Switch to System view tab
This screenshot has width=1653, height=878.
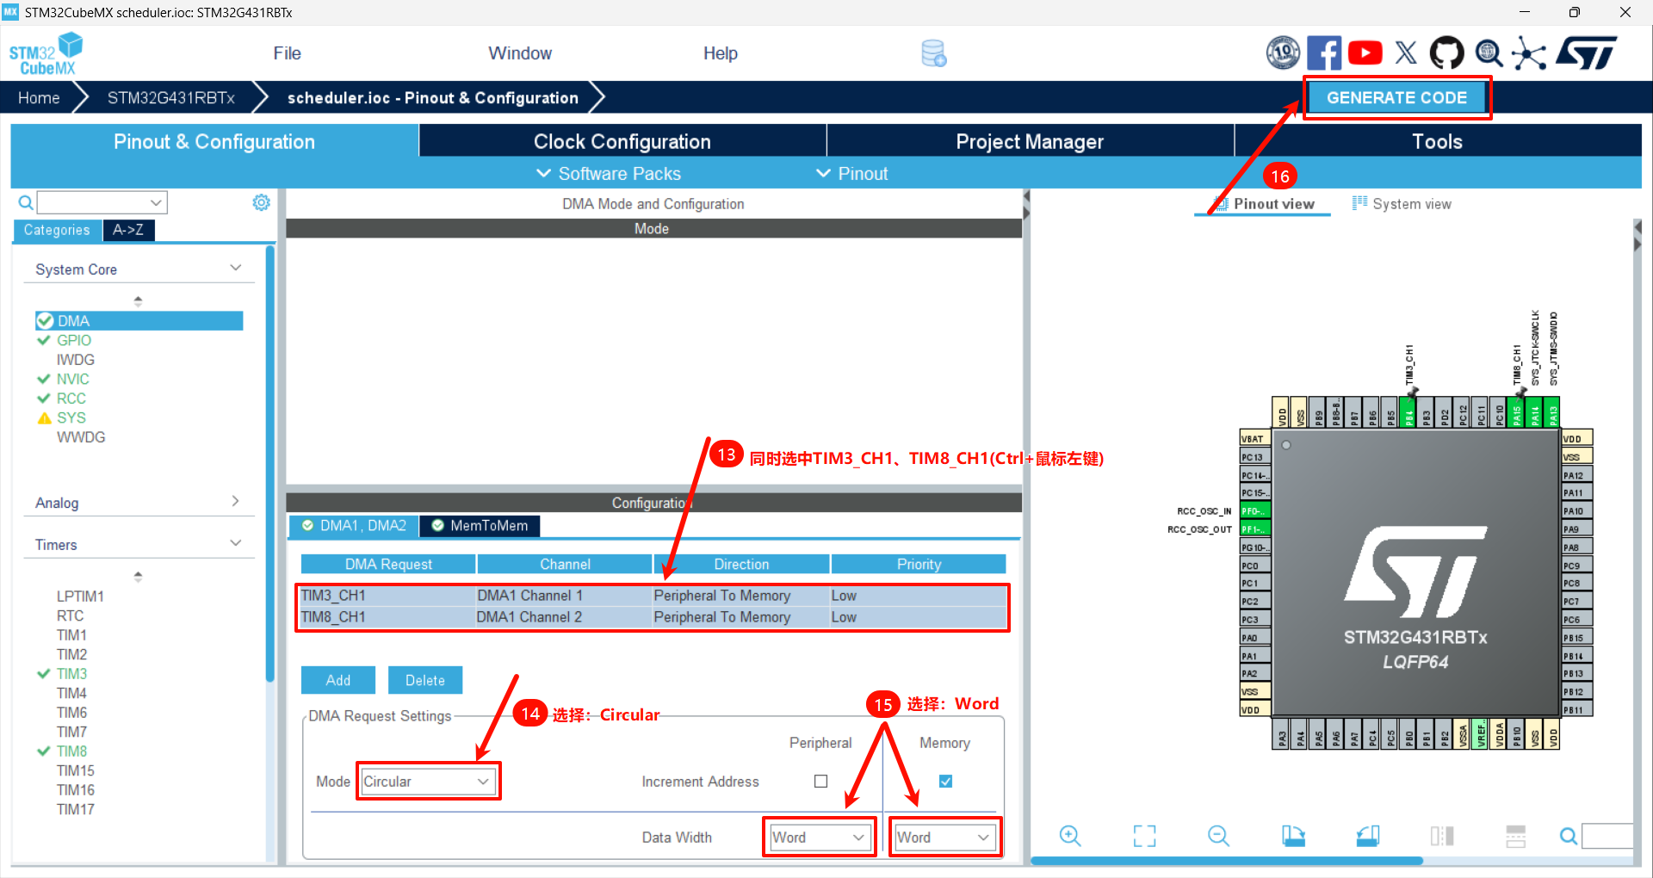(1402, 204)
